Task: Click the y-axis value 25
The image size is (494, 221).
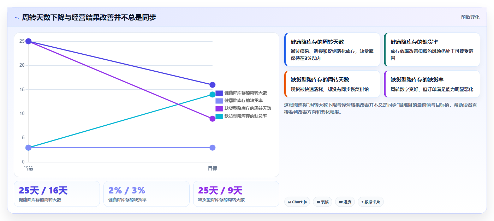Action: click(x=22, y=41)
